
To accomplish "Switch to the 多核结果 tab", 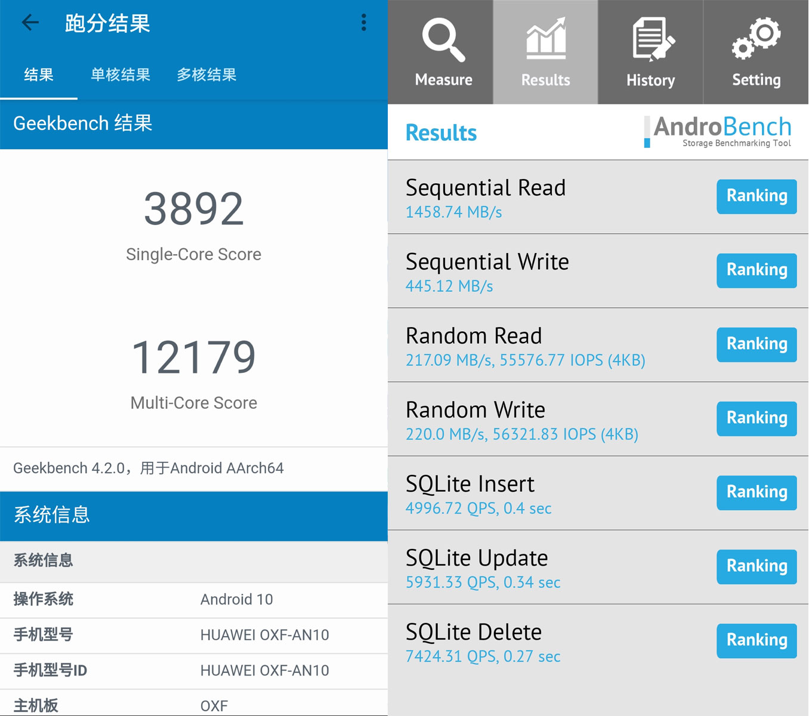I will tap(206, 75).
